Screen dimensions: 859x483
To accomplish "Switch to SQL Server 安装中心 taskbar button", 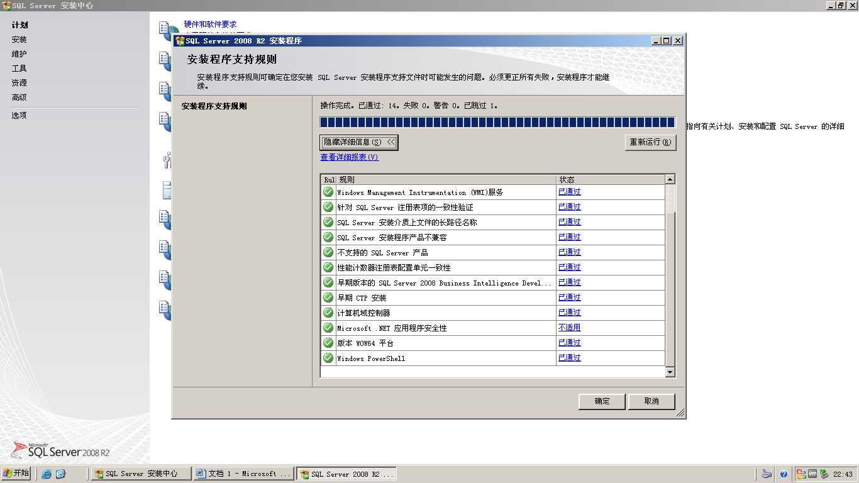I will [141, 474].
